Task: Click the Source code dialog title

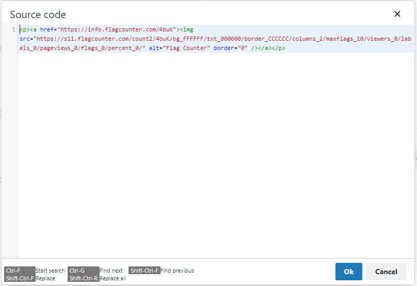Action: tap(38, 14)
